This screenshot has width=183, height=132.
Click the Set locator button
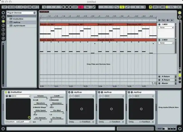point(163,20)
